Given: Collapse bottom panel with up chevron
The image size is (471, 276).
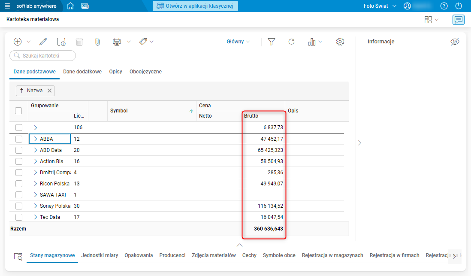Looking at the screenshot, I should pyautogui.click(x=239, y=245).
